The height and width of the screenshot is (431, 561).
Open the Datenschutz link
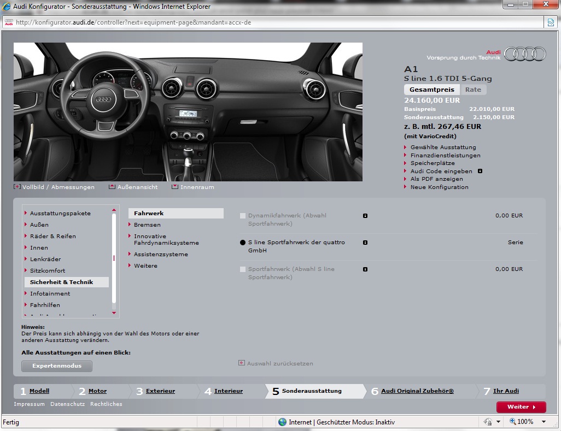68,404
